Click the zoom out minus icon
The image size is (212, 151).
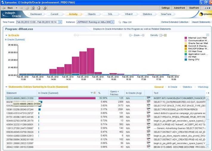pyautogui.click(x=131, y=35)
